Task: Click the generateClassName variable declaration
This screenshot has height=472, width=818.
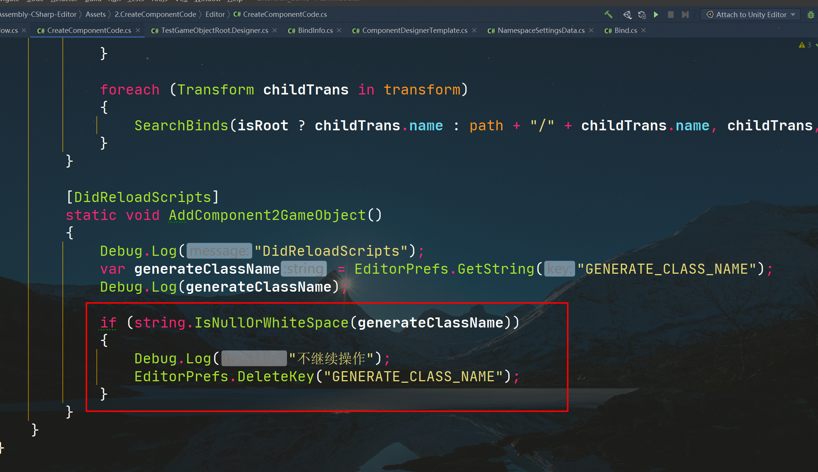Action: click(x=207, y=269)
